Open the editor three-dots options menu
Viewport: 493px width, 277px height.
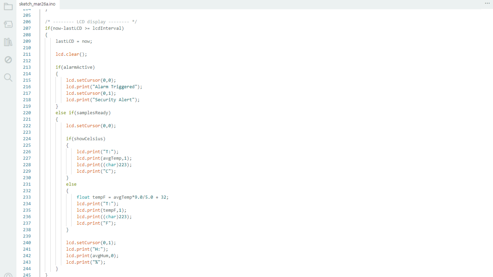[487, 3]
